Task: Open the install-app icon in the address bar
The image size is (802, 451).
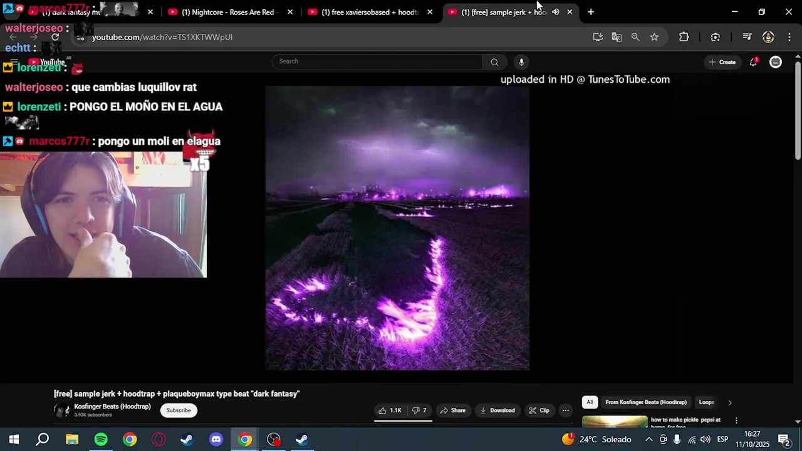Action: (x=598, y=37)
